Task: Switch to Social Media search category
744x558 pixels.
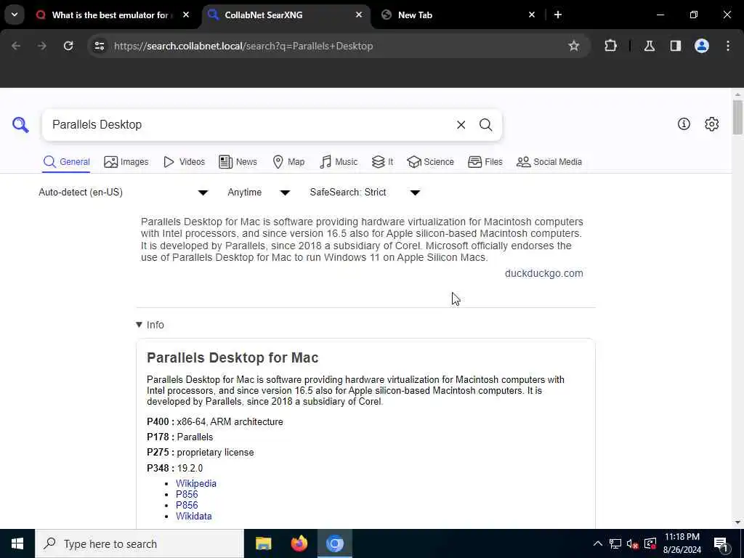Action: pyautogui.click(x=549, y=162)
